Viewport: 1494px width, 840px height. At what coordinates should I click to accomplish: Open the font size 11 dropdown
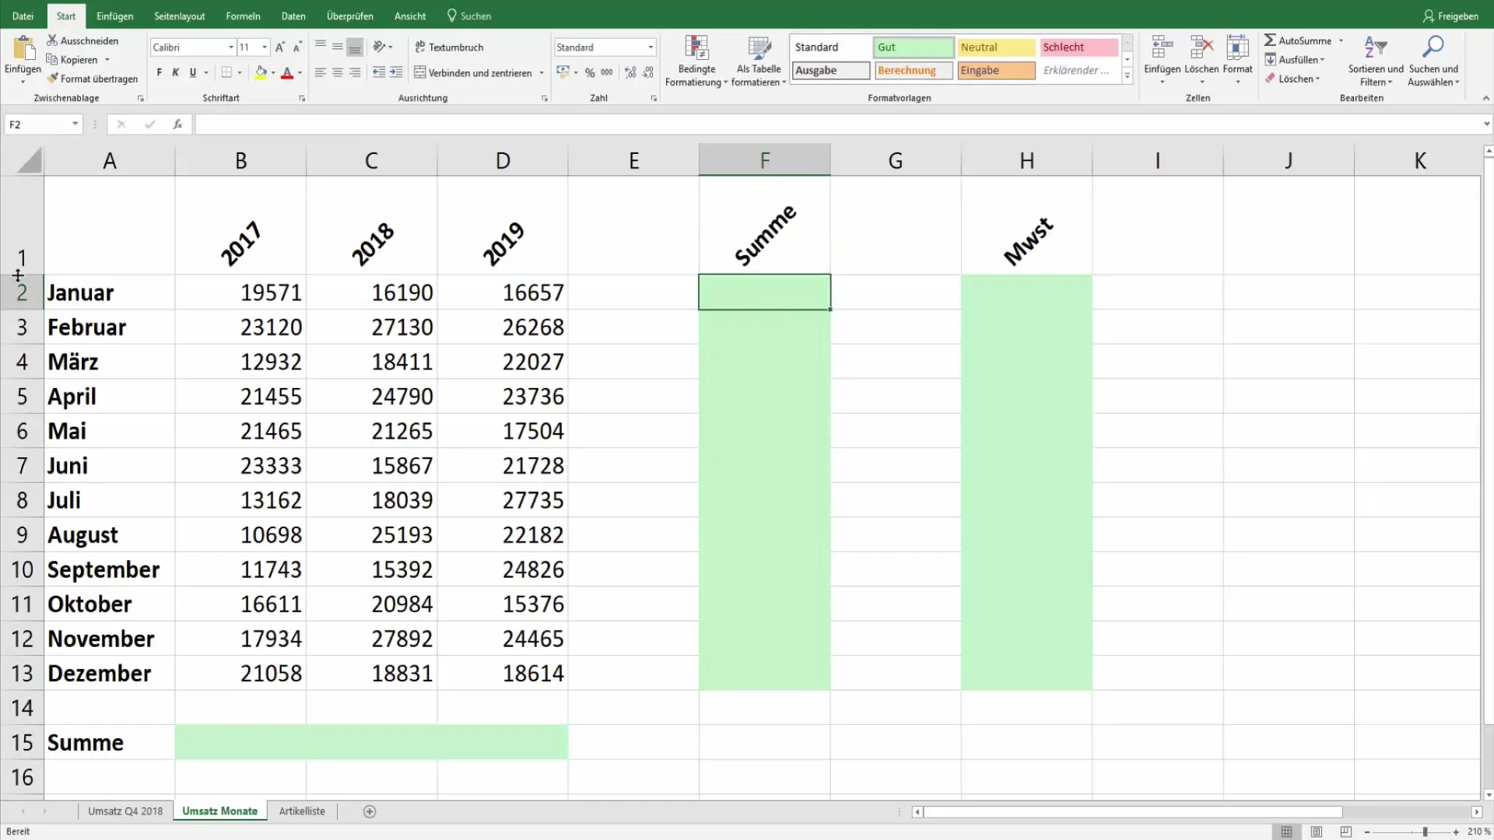coord(265,47)
